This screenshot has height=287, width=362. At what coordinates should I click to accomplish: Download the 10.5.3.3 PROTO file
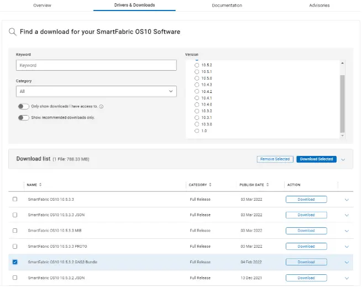[x=306, y=247]
